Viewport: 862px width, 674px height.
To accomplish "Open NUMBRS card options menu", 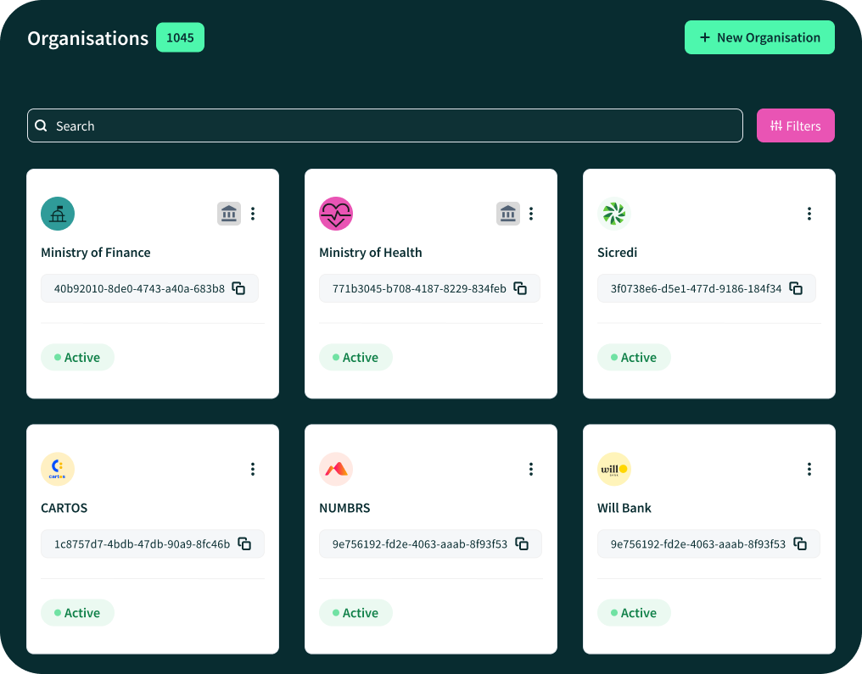I will pos(531,469).
